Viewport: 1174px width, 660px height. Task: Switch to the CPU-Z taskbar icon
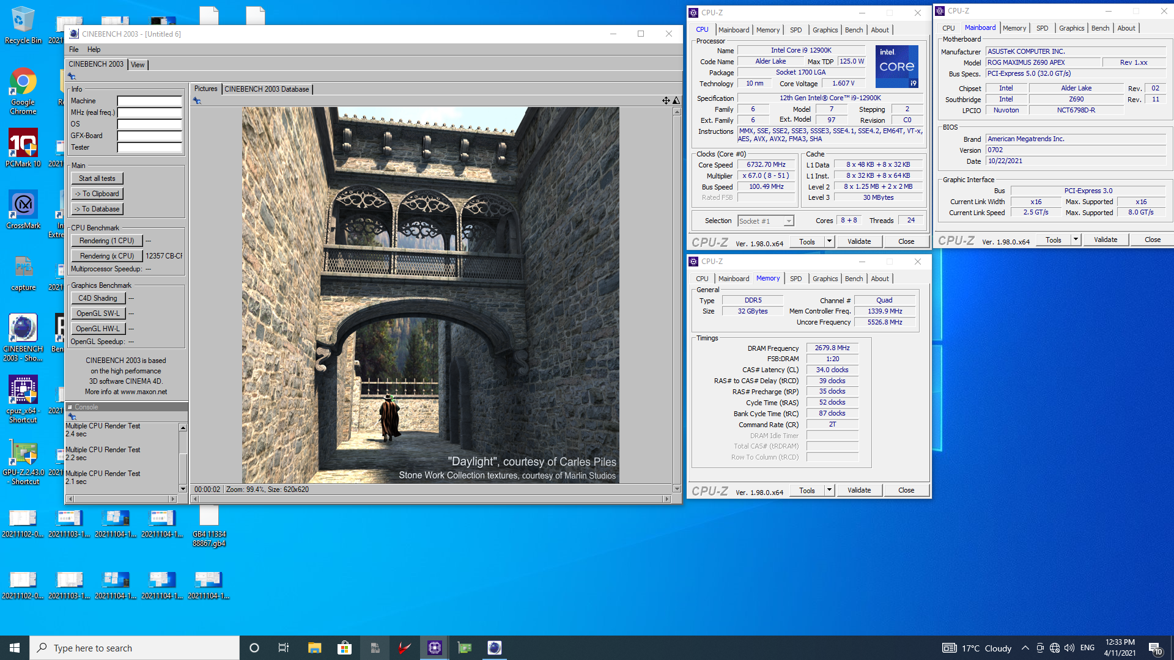[435, 648]
